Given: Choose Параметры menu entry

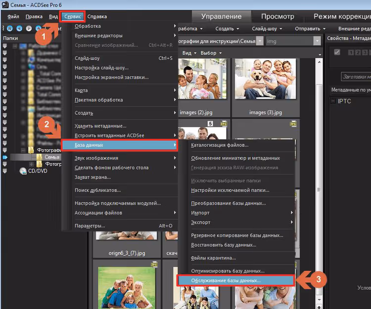Looking at the screenshot, I should [120, 226].
